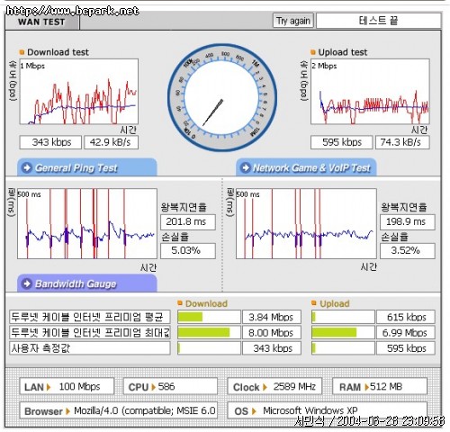Image resolution: width=450 pixels, height=432 pixels.
Task: Click the Download test graph
Action: point(79,92)
